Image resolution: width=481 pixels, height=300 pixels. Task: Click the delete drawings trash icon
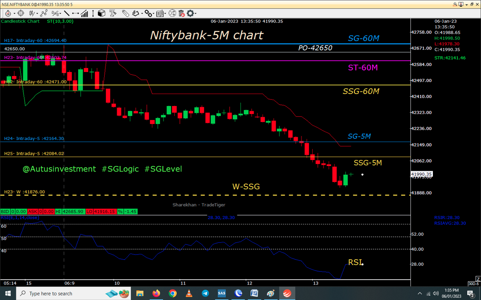(180, 13)
